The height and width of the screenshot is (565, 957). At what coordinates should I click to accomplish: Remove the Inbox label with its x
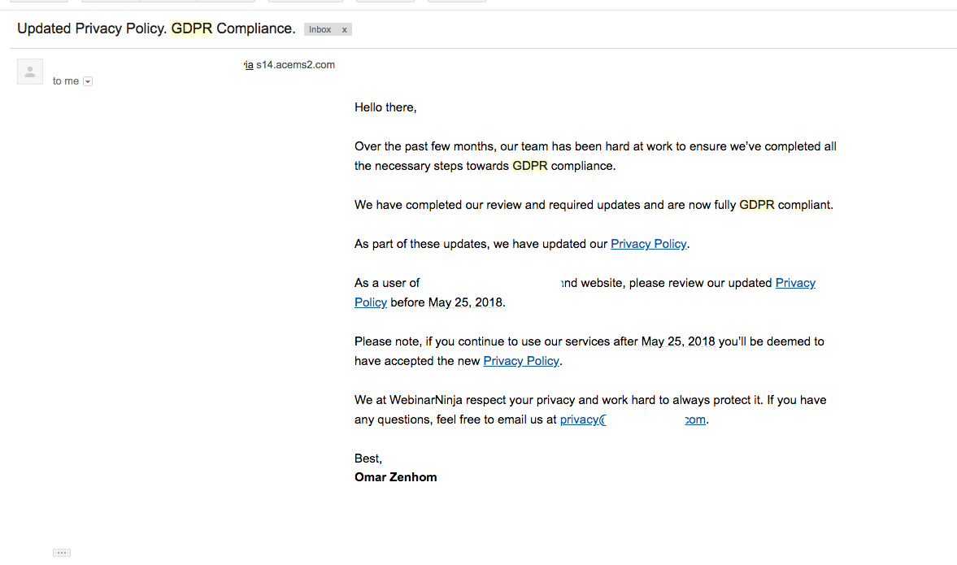pyautogui.click(x=344, y=29)
